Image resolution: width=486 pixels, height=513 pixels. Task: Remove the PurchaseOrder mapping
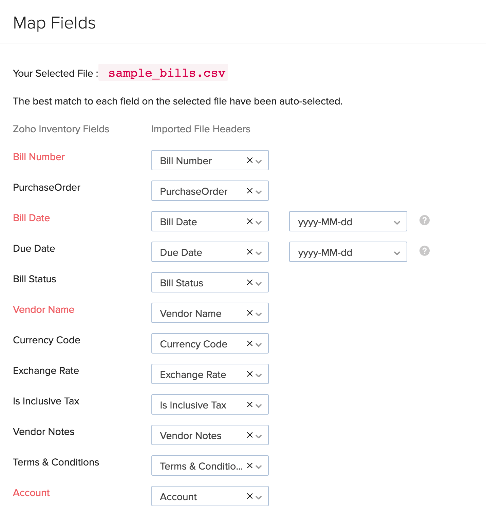coord(249,191)
